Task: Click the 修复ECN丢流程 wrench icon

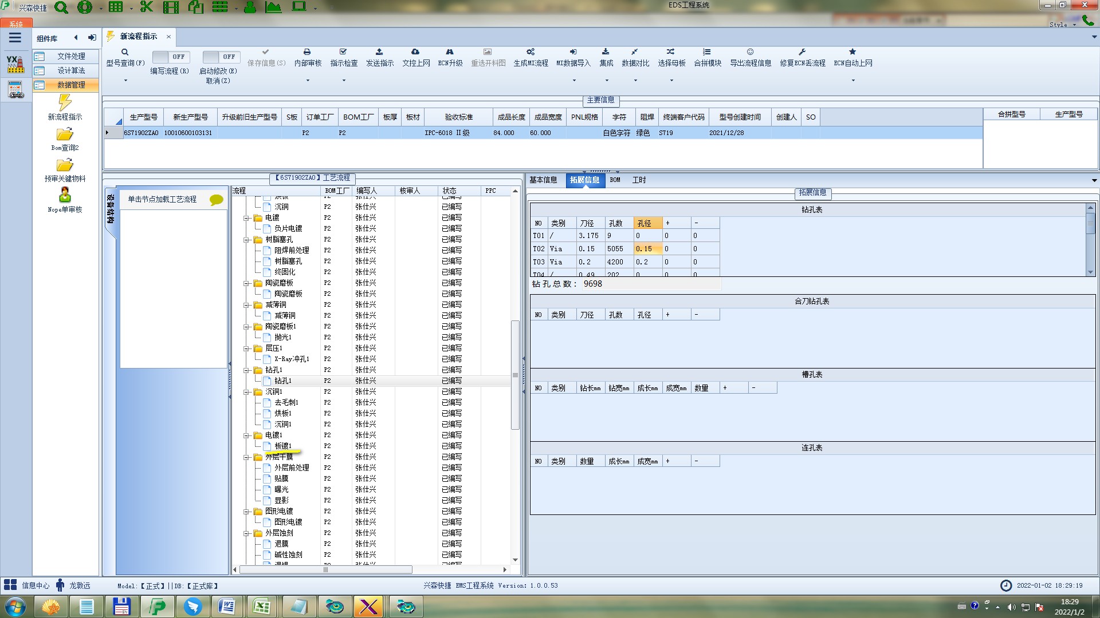Action: (802, 52)
